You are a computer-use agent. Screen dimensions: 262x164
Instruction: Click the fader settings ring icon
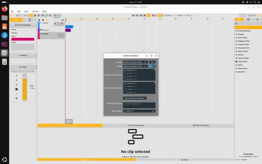coord(17,98)
